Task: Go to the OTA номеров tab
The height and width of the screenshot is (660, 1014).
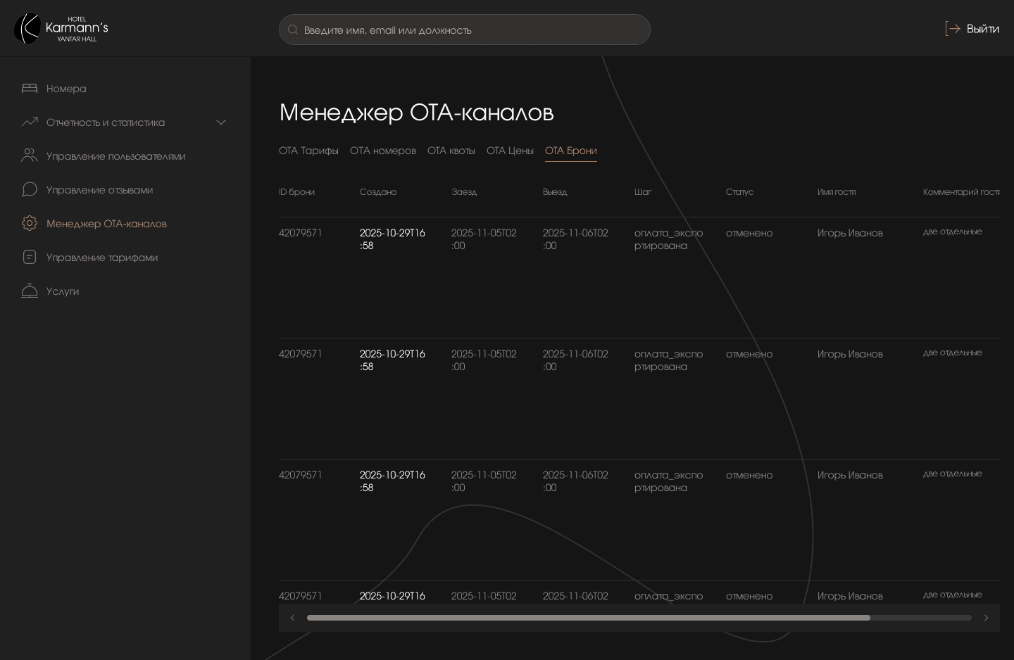Action: coord(383,151)
